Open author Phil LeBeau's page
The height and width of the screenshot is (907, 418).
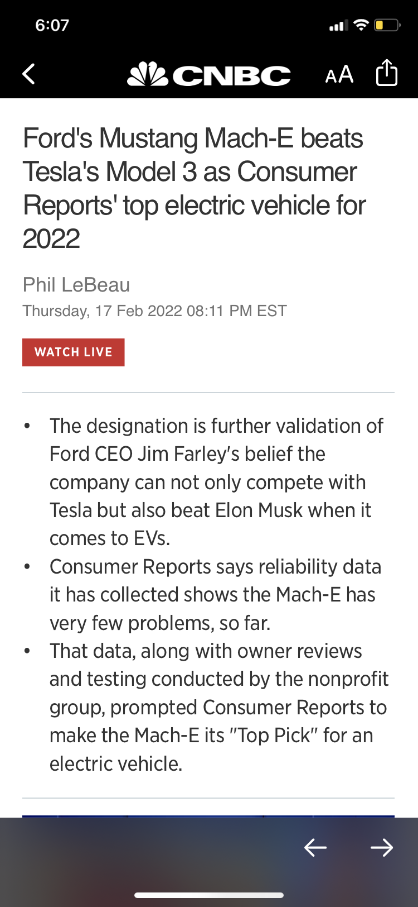pyautogui.click(x=76, y=285)
